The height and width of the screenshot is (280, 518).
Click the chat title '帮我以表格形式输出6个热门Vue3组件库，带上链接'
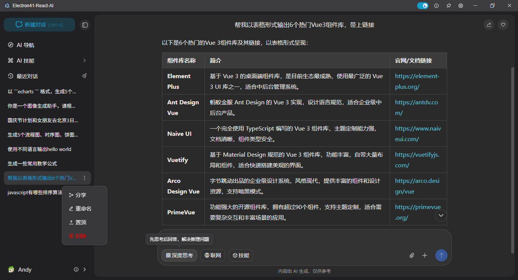305,25
